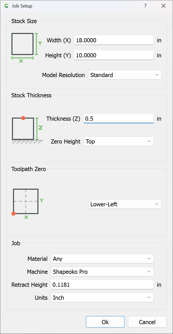Open the Zero Height dropdown set to Top
173x334 pixels.
coord(119,141)
